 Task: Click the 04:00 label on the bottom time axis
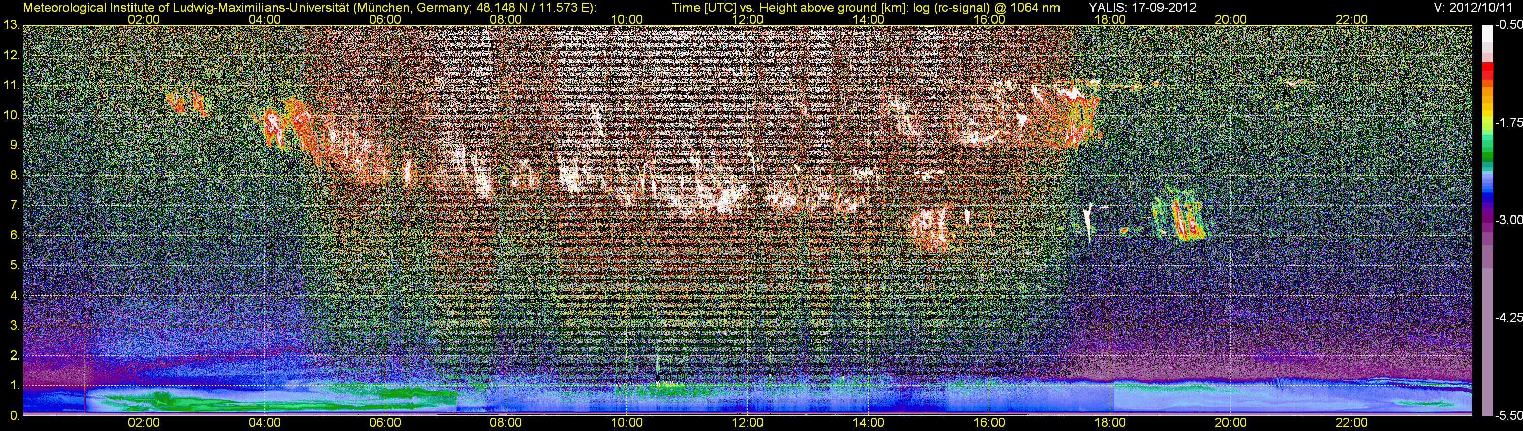[264, 423]
